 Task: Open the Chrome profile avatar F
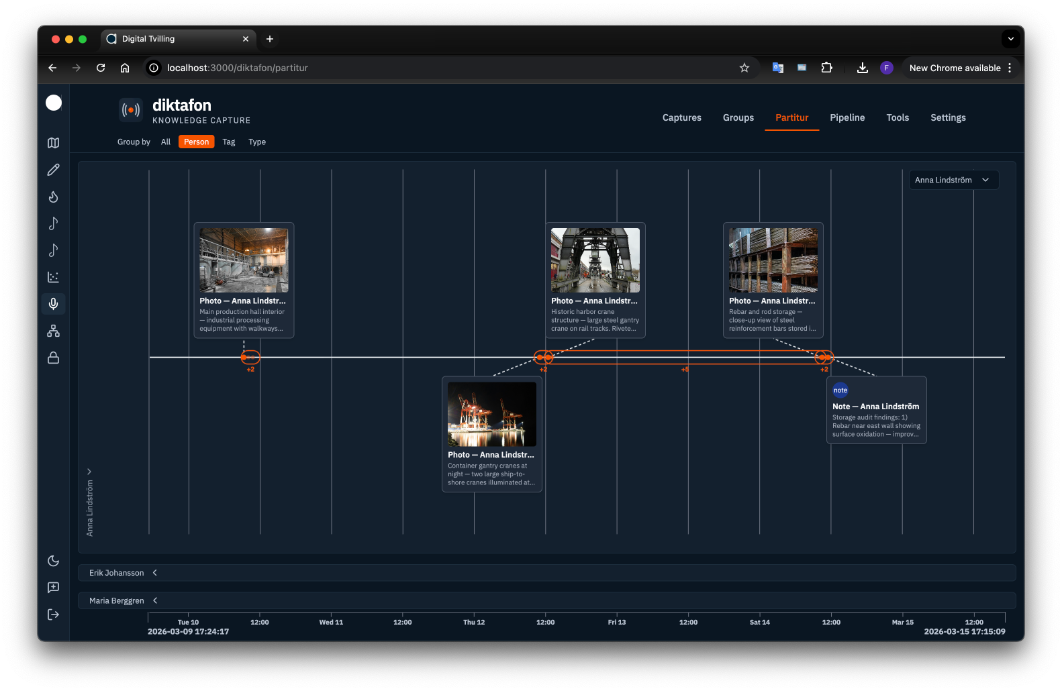pos(887,68)
